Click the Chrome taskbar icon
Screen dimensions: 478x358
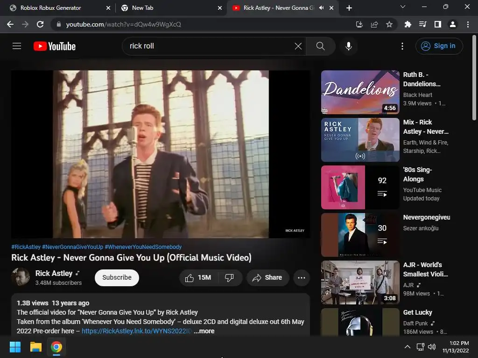click(x=56, y=347)
